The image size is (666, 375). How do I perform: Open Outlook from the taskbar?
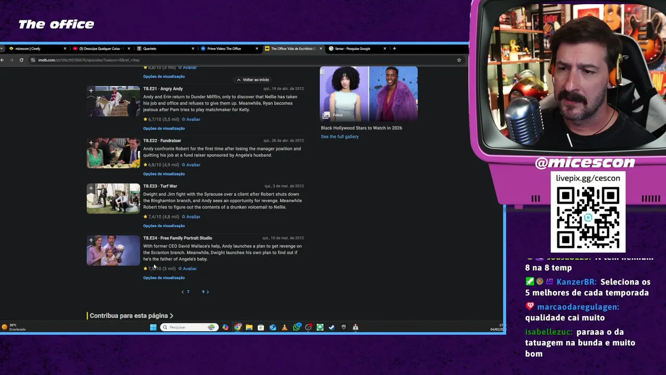[x=273, y=327]
